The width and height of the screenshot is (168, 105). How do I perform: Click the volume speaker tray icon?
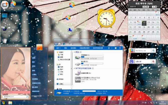[157, 103]
